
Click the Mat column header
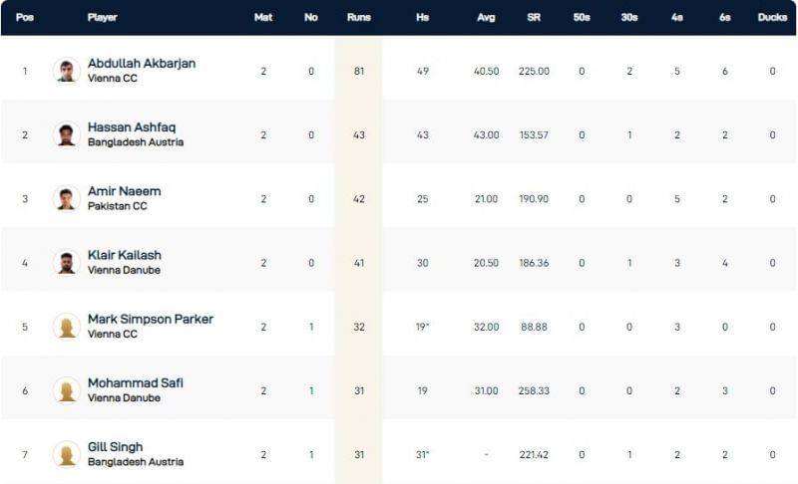[263, 18]
